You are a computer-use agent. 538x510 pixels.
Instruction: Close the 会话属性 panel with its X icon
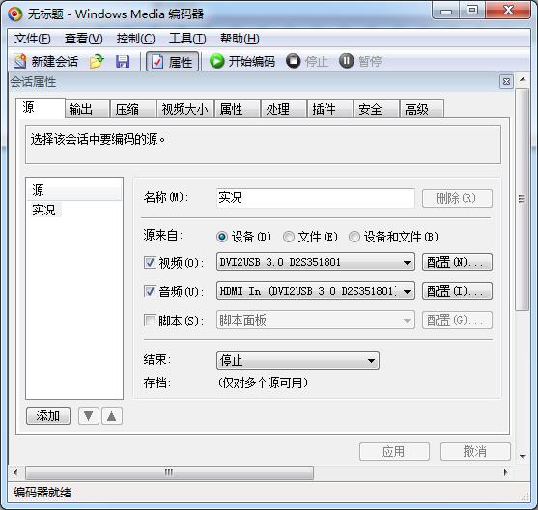506,82
